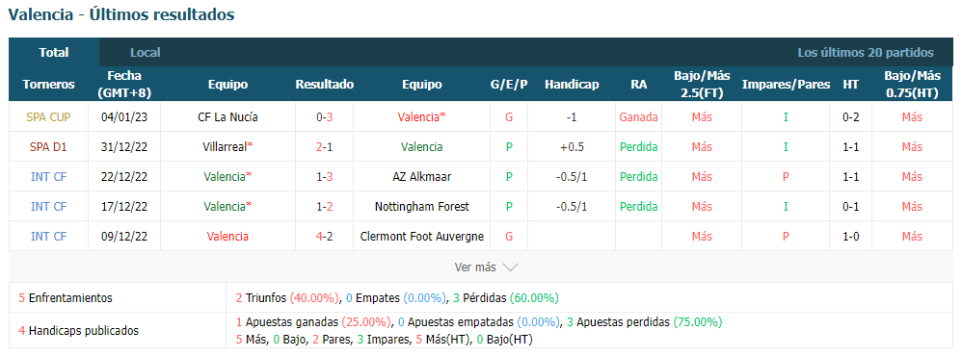Click the Resultado column header
This screenshot has width=962, height=356.
coord(325,85)
